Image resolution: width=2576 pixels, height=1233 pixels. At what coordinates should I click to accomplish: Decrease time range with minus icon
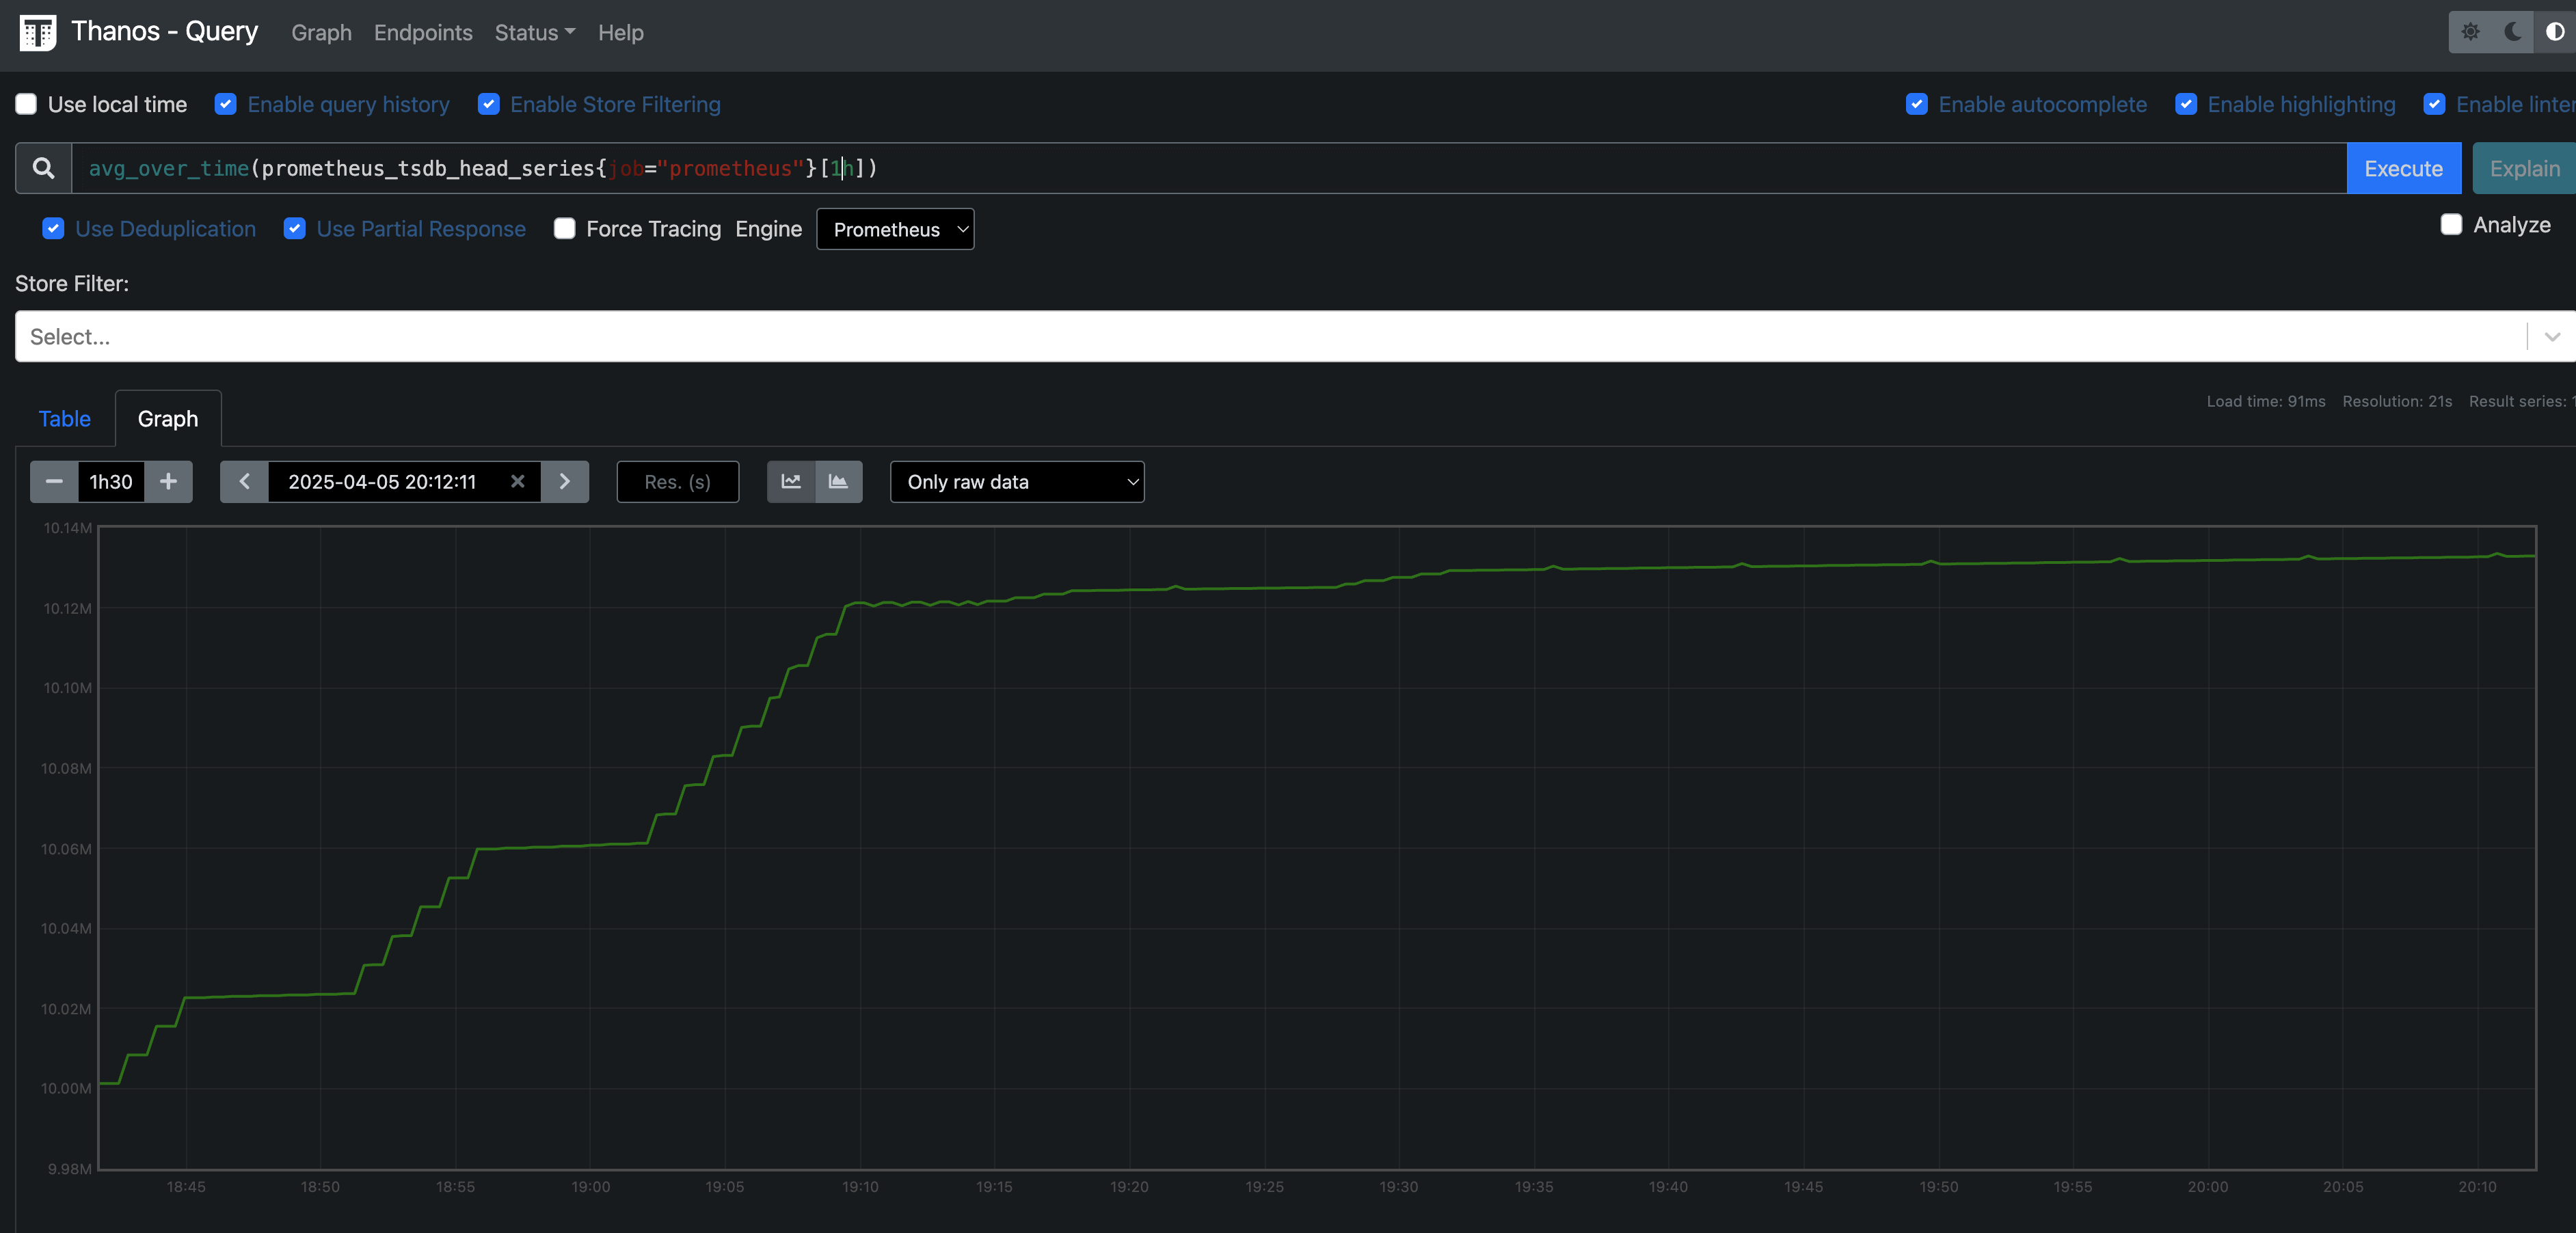54,482
